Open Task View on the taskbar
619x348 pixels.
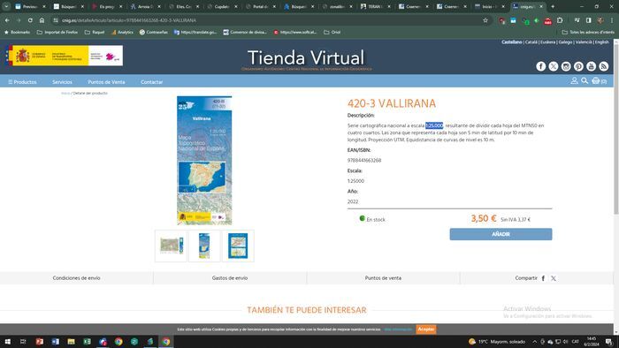(x=23, y=342)
